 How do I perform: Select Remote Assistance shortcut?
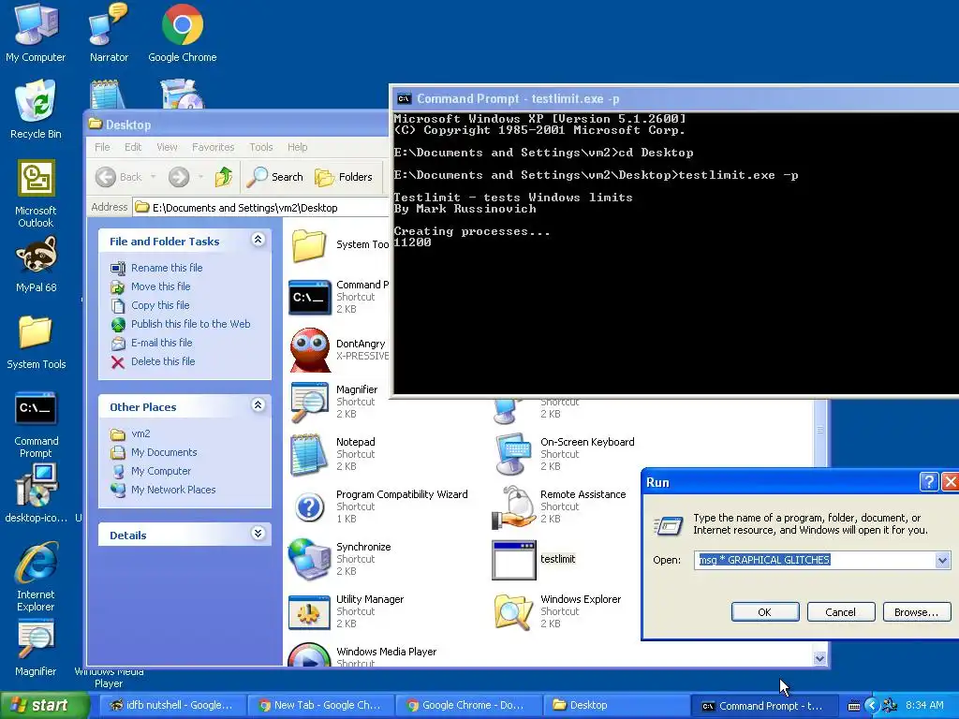[560, 506]
